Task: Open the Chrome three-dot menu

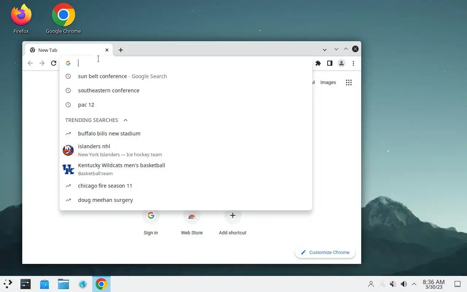Action: 353,63
